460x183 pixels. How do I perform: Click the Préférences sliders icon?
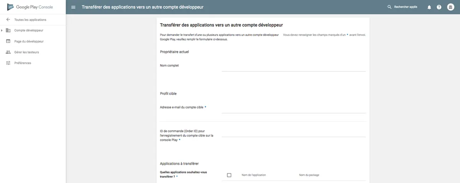point(8,63)
